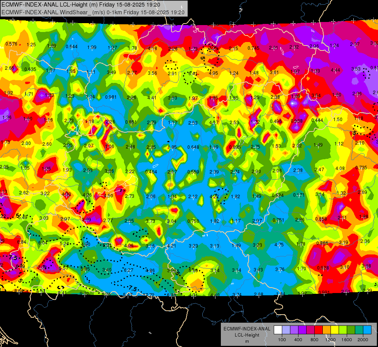Click the map value 0.524

278,195
